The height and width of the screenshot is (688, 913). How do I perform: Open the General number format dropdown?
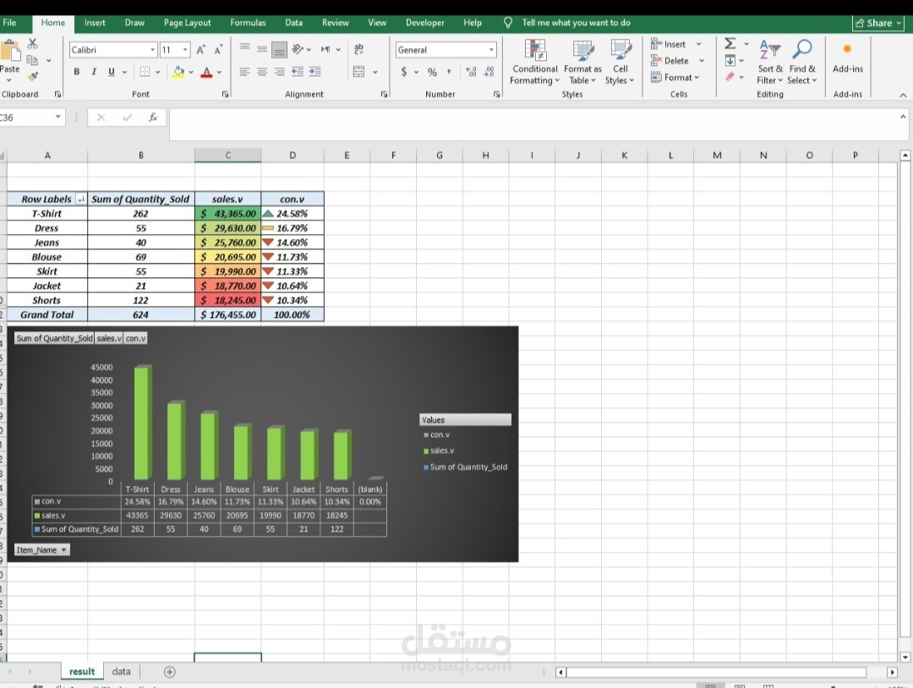click(491, 50)
